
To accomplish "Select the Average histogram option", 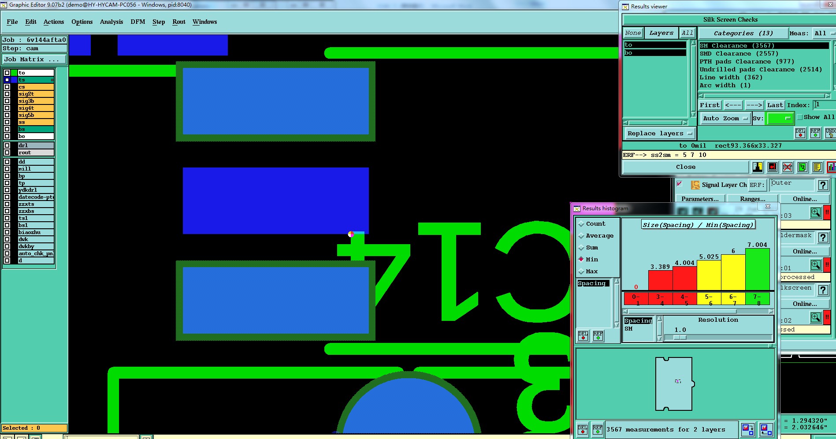I will tap(596, 236).
